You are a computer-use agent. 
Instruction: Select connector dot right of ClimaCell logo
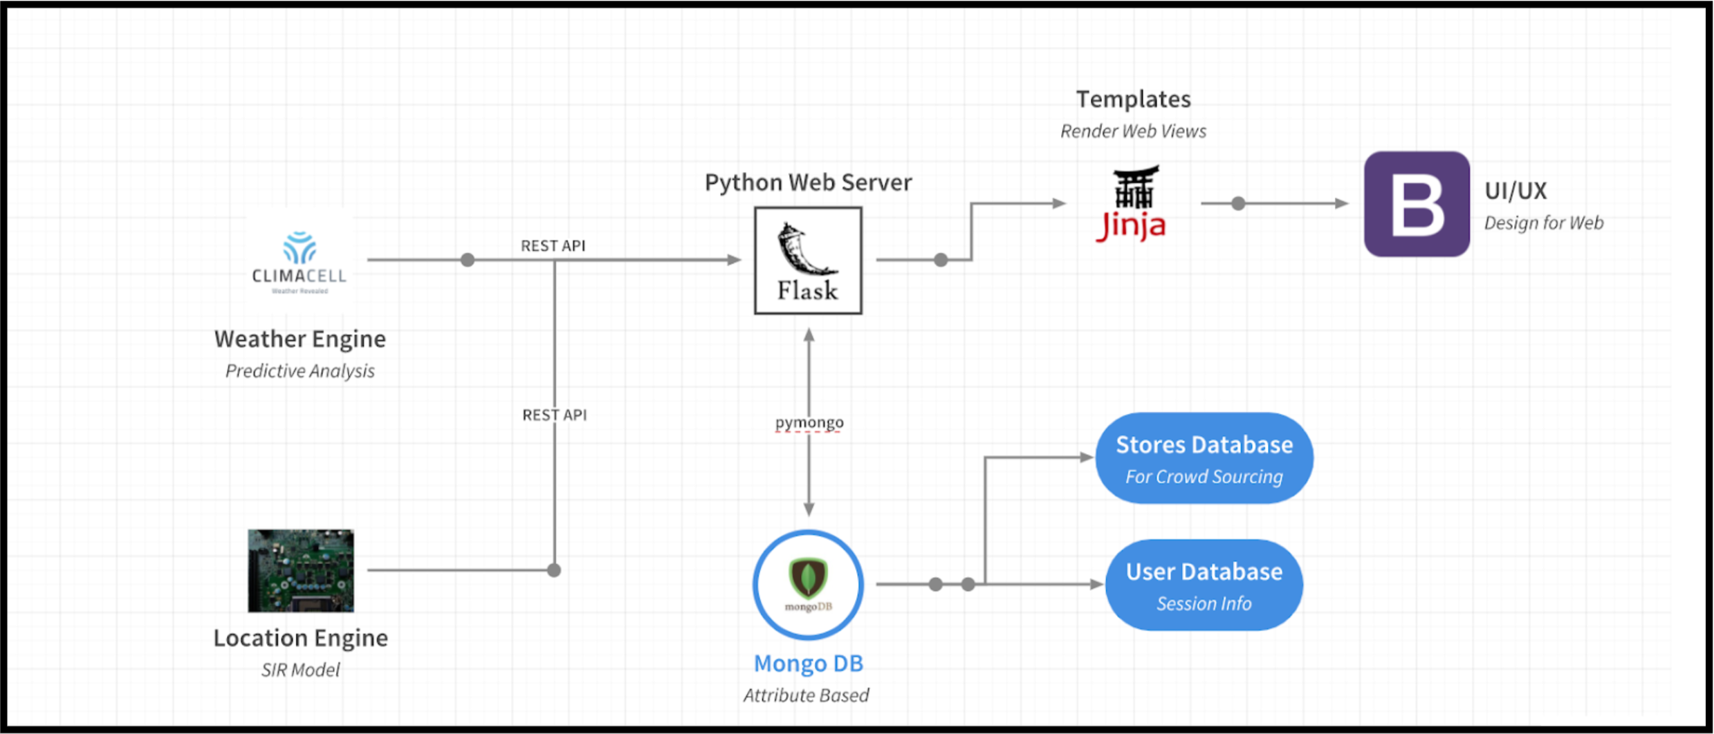pyautogui.click(x=468, y=260)
